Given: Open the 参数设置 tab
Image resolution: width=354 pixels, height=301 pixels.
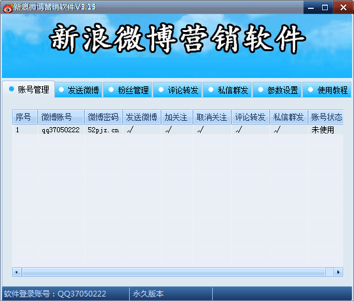Looking at the screenshot, I should pyautogui.click(x=277, y=90).
